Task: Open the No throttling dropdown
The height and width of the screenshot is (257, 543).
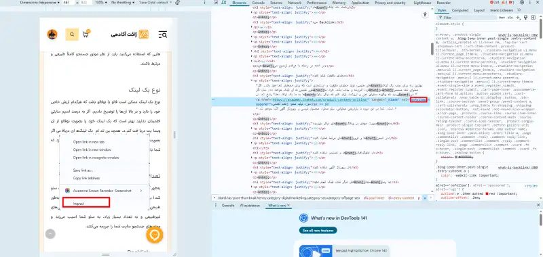Action: 123,3
